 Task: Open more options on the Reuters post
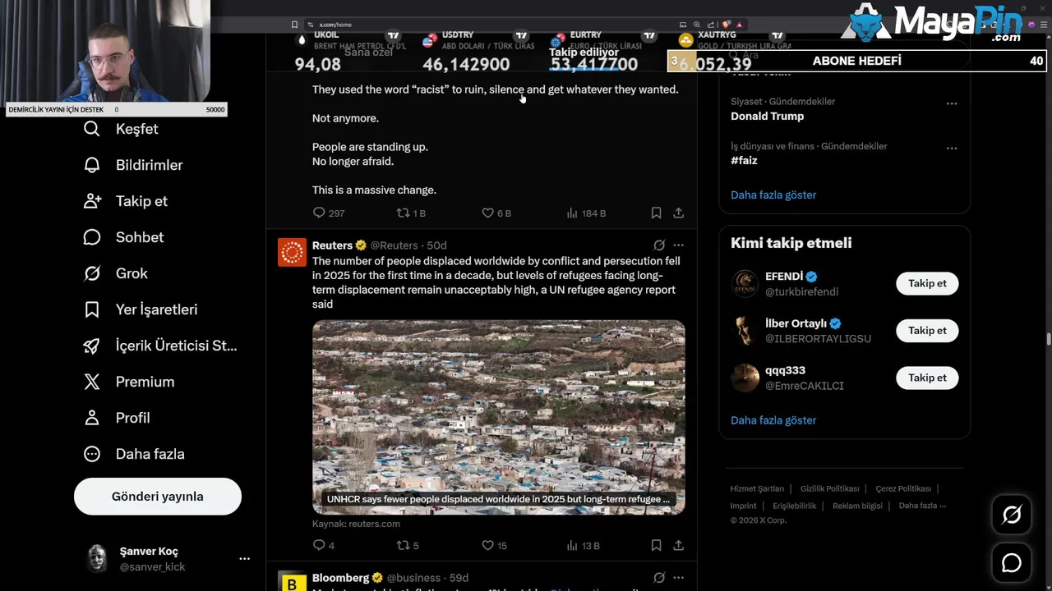(678, 245)
